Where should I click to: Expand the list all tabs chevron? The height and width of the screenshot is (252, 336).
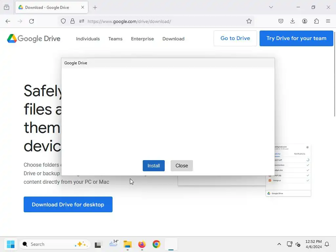(x=271, y=7)
